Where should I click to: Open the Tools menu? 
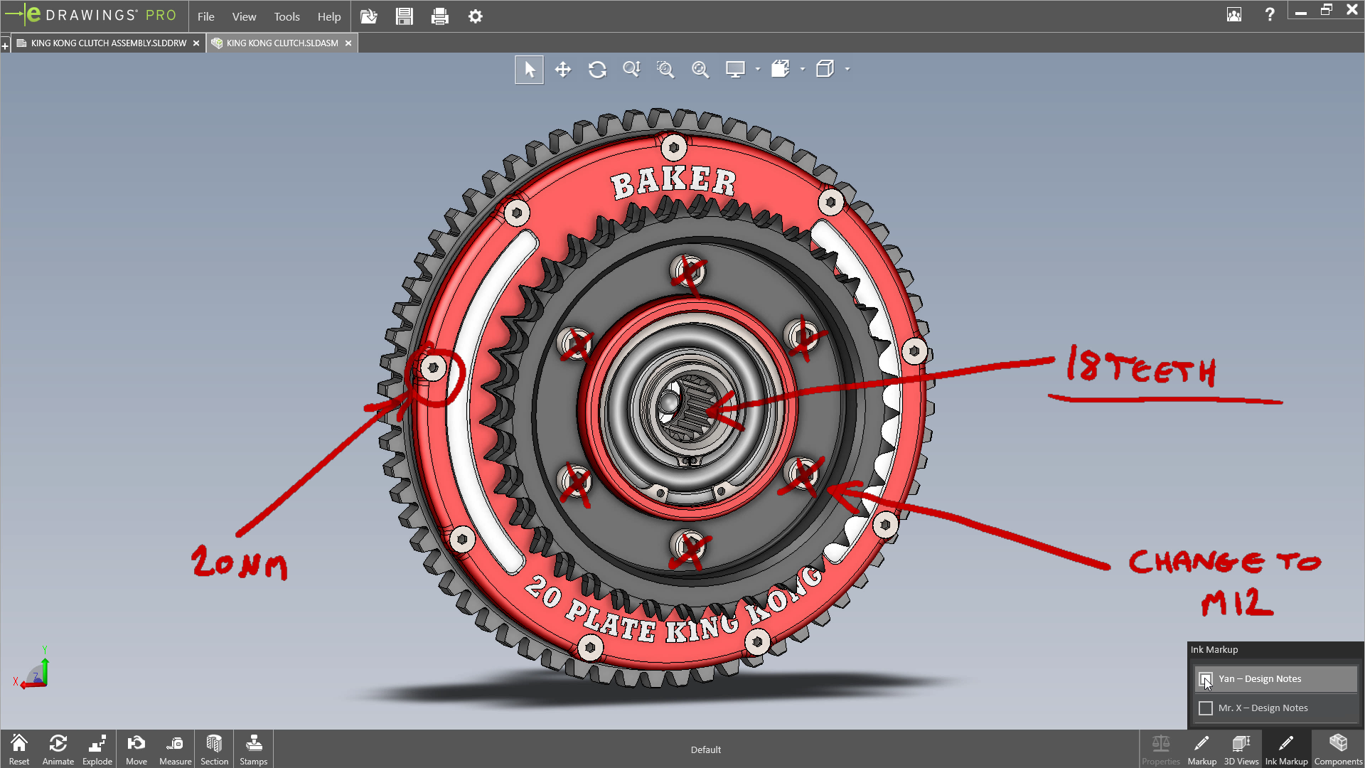[286, 16]
